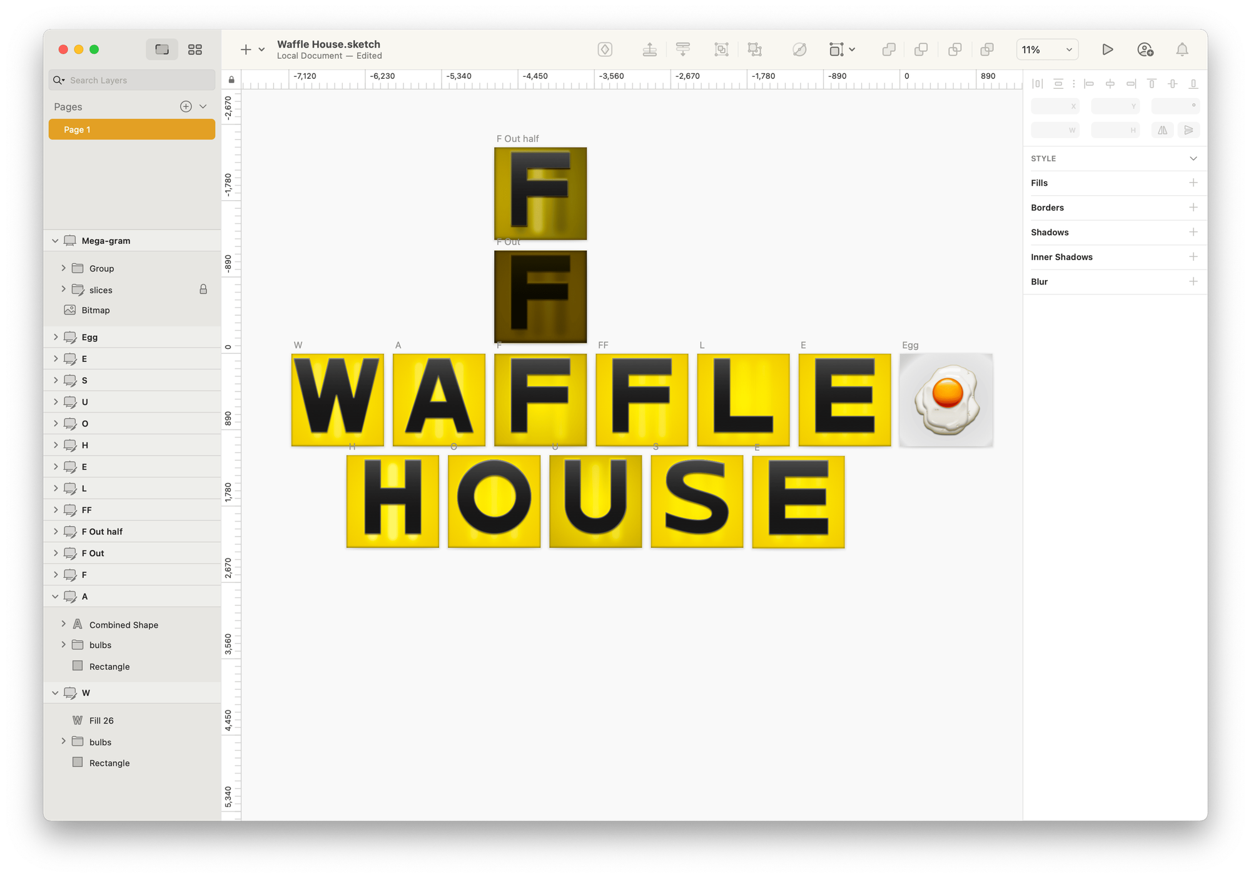Unlock the slices layer

point(203,290)
